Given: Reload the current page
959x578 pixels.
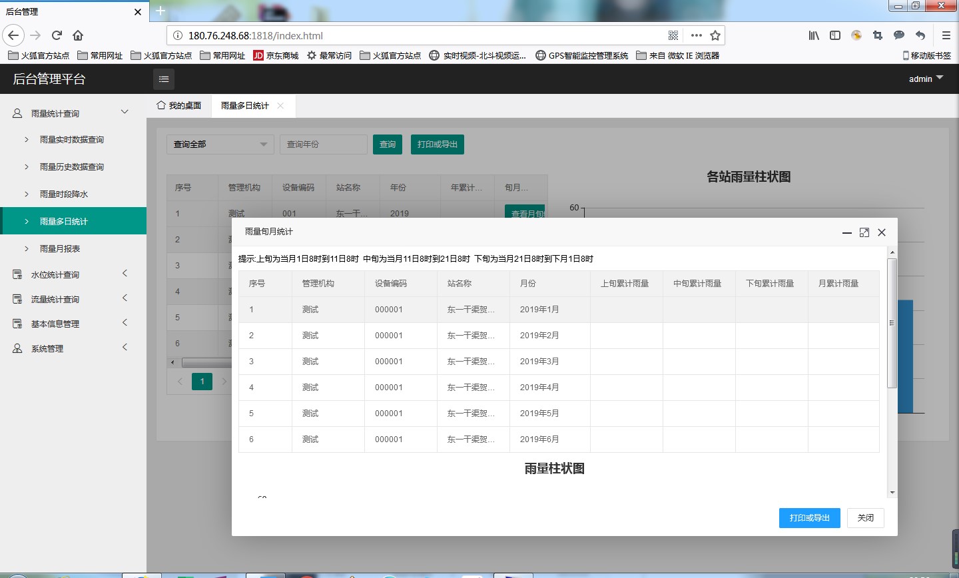Looking at the screenshot, I should [57, 35].
